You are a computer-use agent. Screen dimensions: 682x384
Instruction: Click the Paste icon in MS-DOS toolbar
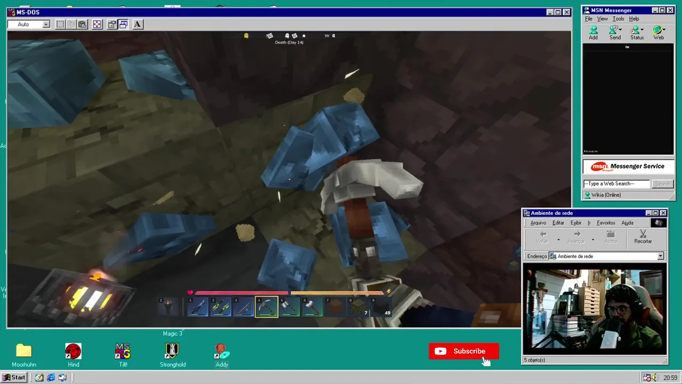pos(83,24)
